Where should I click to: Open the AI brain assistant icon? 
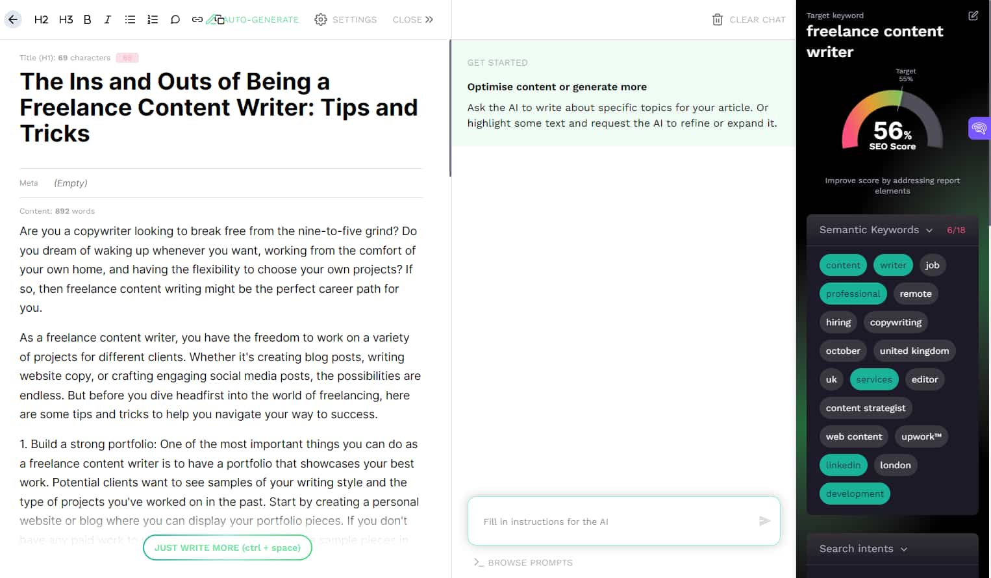[x=979, y=128]
